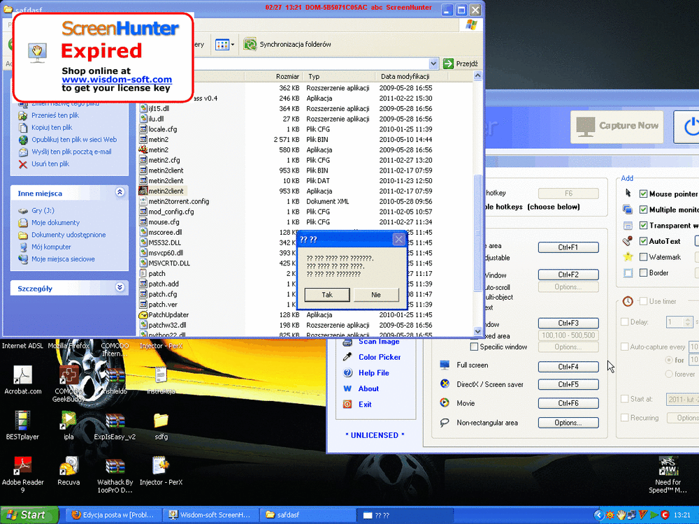699x524 pixels.
Task: Click Scan Image scanner icon
Action: (x=347, y=342)
